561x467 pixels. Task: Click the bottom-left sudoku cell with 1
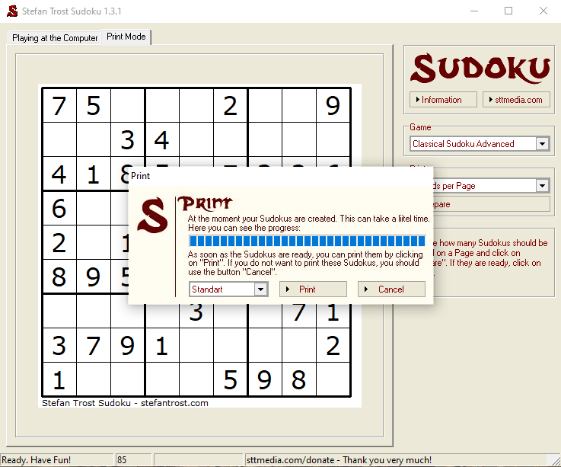59,379
